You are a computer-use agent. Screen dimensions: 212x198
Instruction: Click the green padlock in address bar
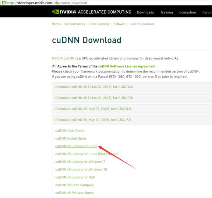[4, 3]
